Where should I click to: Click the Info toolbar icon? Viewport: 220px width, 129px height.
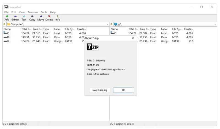click(57, 16)
